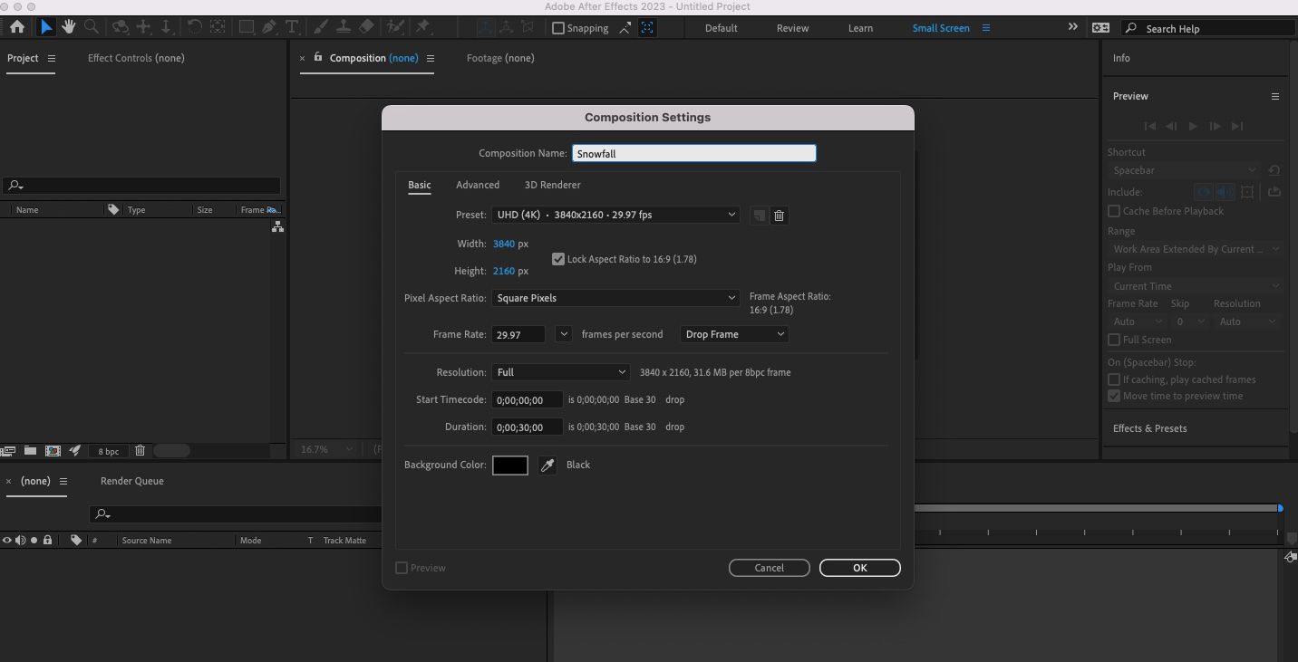The width and height of the screenshot is (1298, 662).
Task: Enable the Snapping checkbox
Action: click(x=558, y=28)
